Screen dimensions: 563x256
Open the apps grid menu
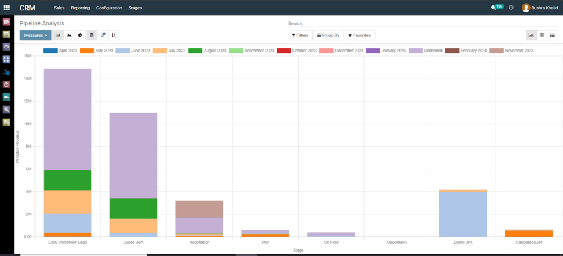(x=7, y=8)
